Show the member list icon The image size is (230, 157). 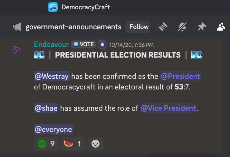tap(221, 27)
